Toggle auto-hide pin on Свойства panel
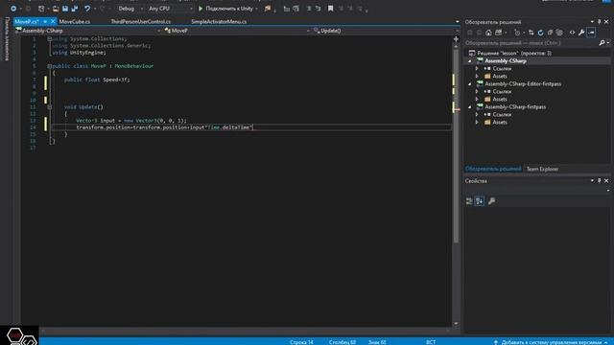 pos(599,181)
